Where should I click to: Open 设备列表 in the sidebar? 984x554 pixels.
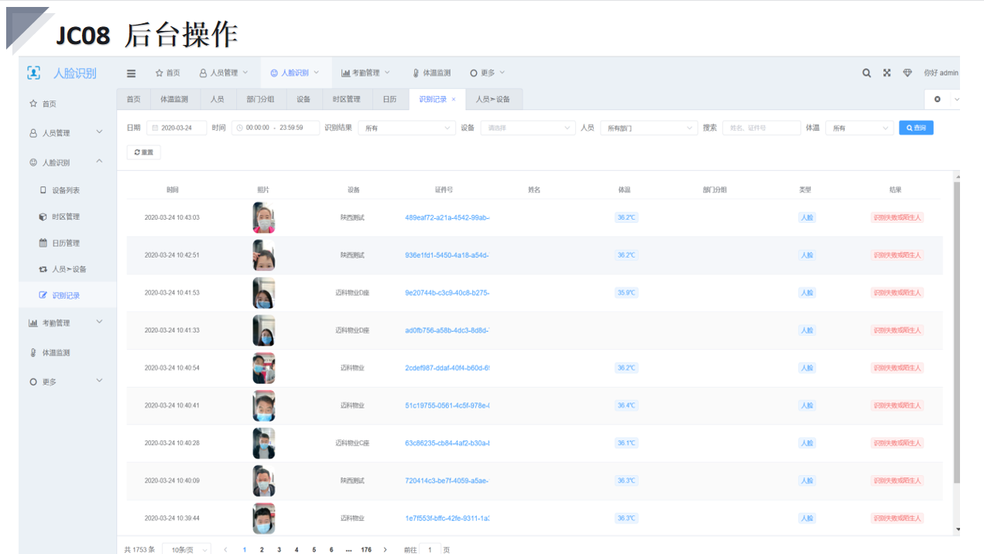click(x=65, y=190)
